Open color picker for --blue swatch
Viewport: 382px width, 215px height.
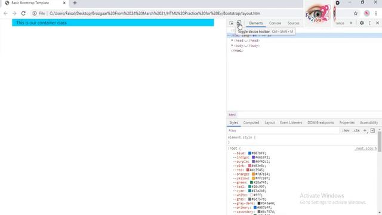point(249,153)
